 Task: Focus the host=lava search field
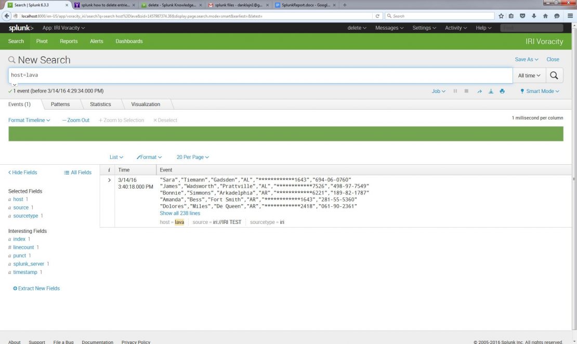(260, 75)
